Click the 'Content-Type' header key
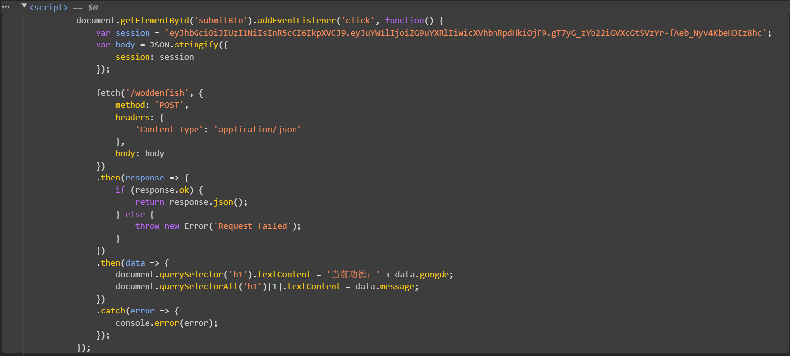The width and height of the screenshot is (790, 356). pyautogui.click(x=169, y=129)
